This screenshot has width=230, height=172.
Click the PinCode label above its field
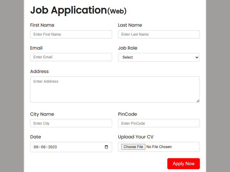pyautogui.click(x=127, y=114)
